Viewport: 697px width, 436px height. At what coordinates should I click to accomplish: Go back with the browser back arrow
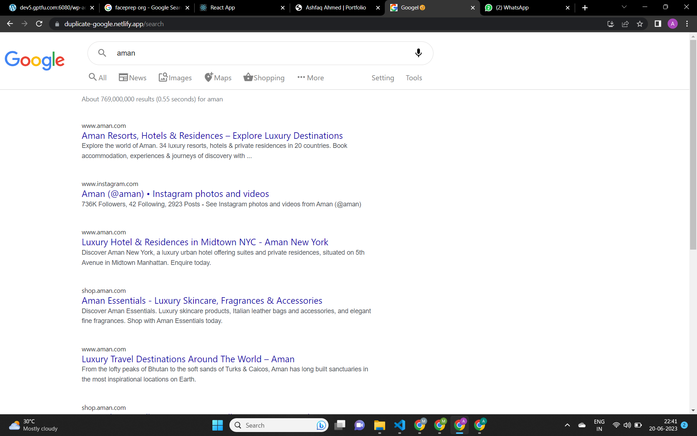[10, 24]
